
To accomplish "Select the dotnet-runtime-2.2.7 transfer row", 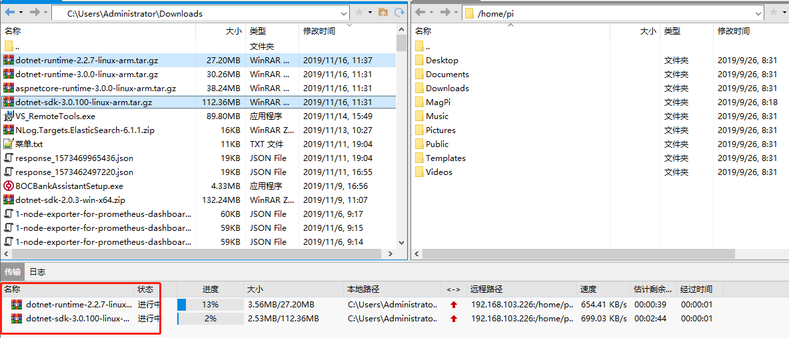I will point(363,304).
